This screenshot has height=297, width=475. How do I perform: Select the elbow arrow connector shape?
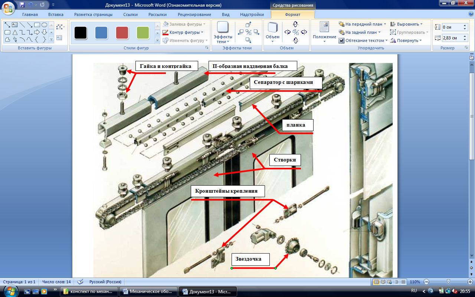tap(30, 32)
